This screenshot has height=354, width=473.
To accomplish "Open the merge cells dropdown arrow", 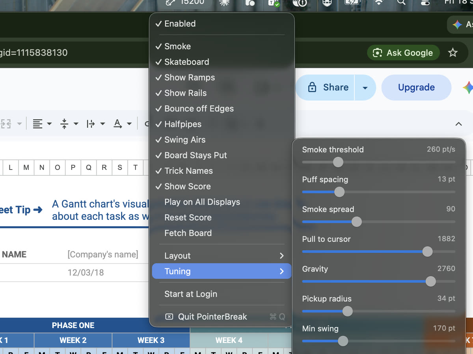I will point(19,124).
